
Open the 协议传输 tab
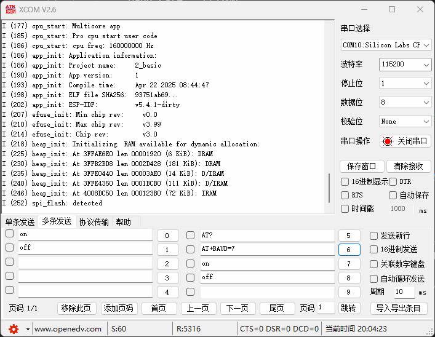click(x=94, y=222)
